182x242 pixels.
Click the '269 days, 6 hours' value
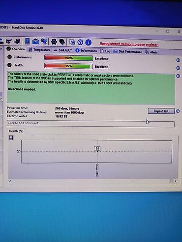pos(67,108)
